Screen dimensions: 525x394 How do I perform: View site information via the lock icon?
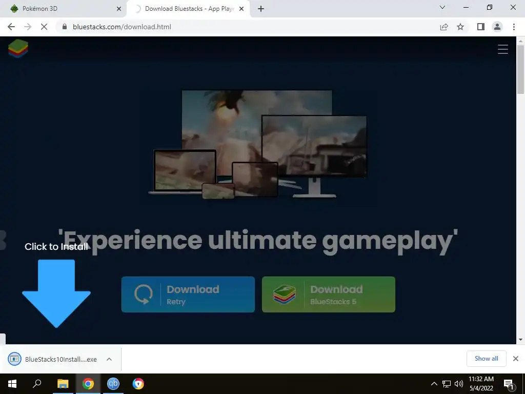[65, 27]
